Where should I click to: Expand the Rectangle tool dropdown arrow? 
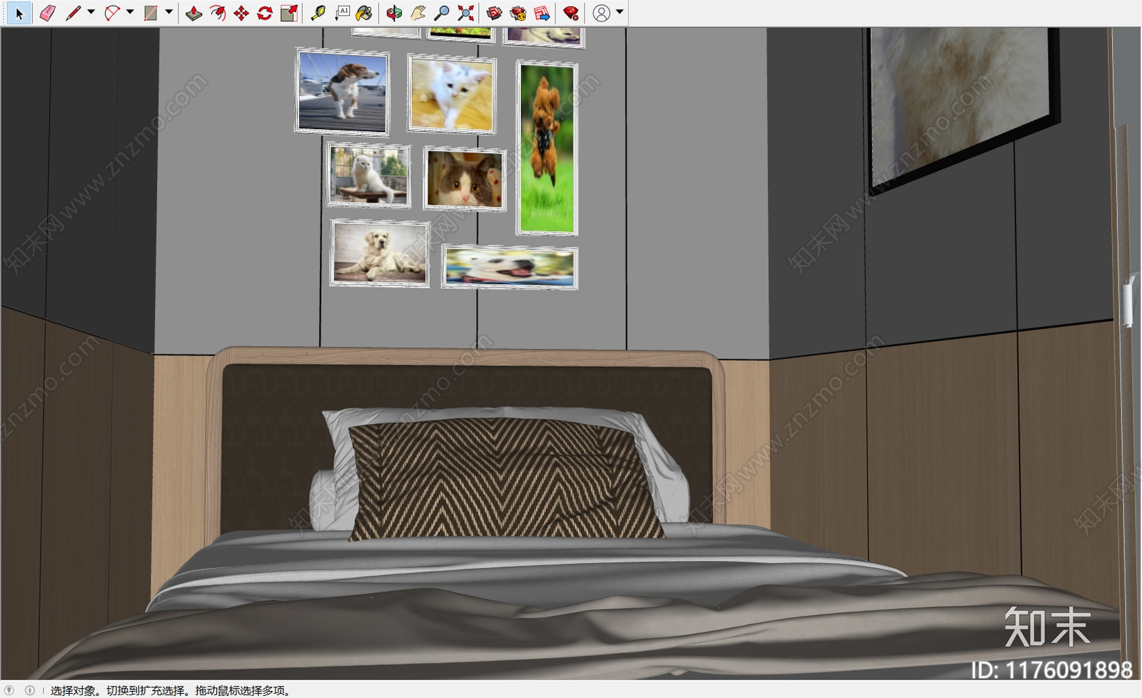(169, 12)
